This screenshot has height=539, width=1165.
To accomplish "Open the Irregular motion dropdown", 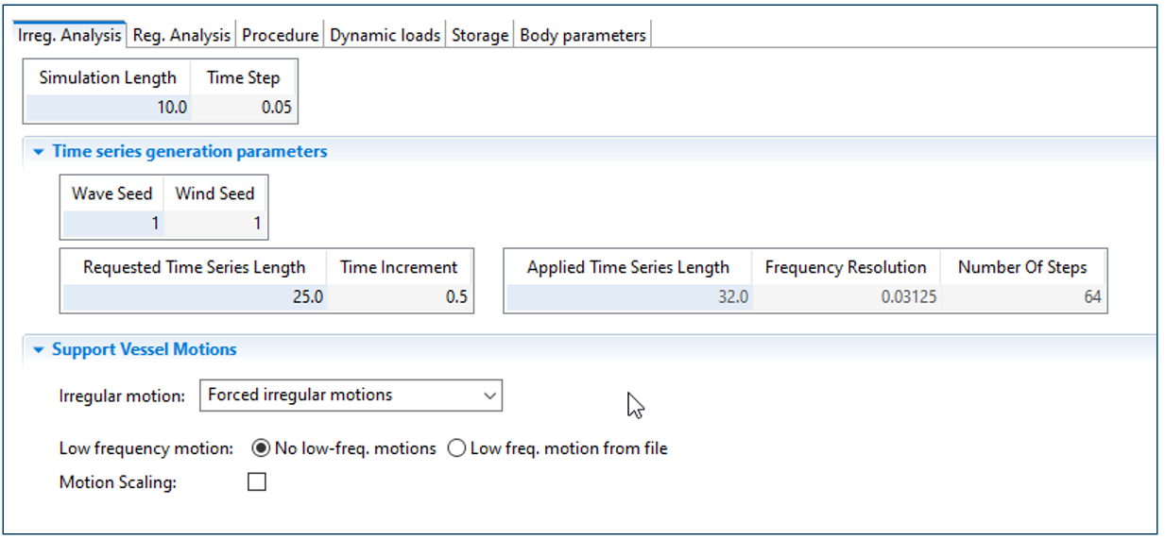I will [x=351, y=396].
